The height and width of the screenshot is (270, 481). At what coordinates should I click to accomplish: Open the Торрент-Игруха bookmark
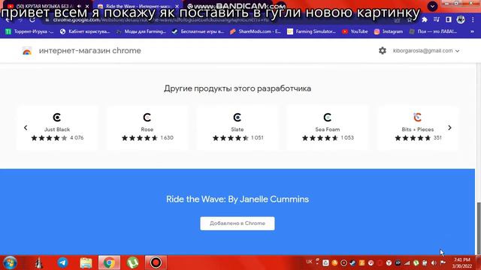tap(29, 31)
